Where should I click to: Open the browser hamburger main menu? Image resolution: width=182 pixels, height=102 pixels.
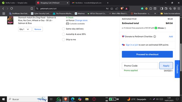coord(179,8)
